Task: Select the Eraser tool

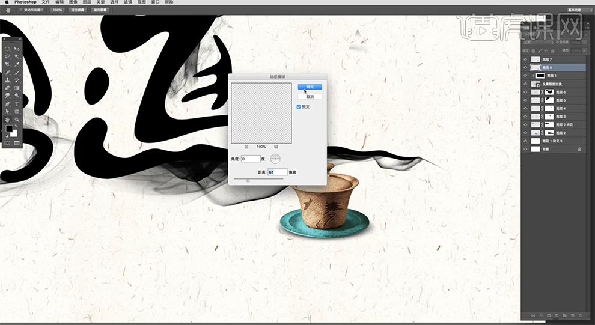Action: point(8,88)
